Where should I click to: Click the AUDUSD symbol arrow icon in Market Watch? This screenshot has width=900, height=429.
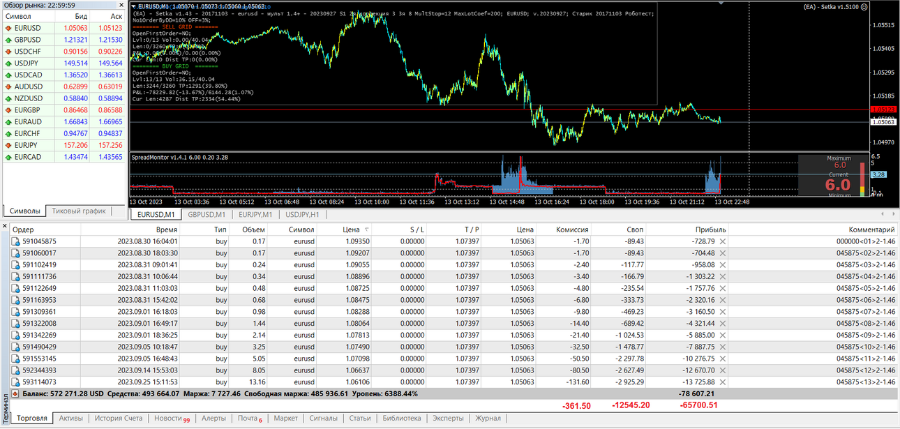tap(8, 87)
